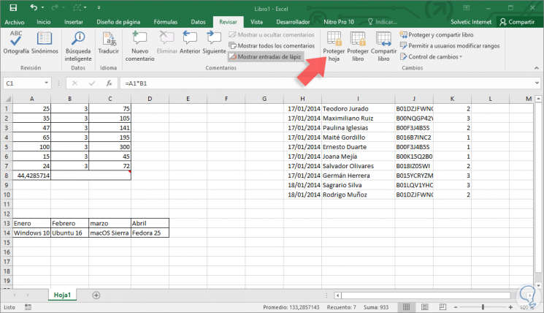This screenshot has height=313, width=544.
Task: Zoom out with the minus button
Action: (456, 307)
